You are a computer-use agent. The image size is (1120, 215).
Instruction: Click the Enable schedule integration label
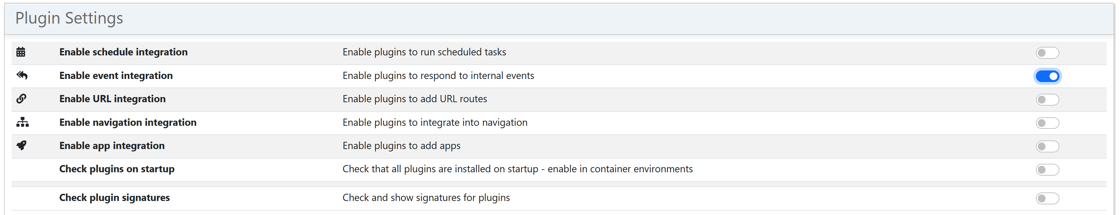(123, 52)
